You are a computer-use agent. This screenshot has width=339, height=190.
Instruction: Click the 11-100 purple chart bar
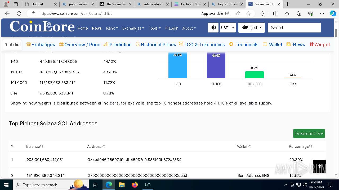click(216, 65)
